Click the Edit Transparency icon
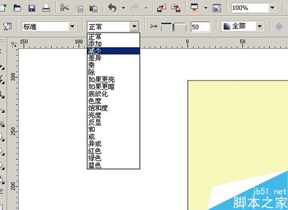Image resolution: width=288 pixels, height=210 pixels. click(x=7, y=26)
